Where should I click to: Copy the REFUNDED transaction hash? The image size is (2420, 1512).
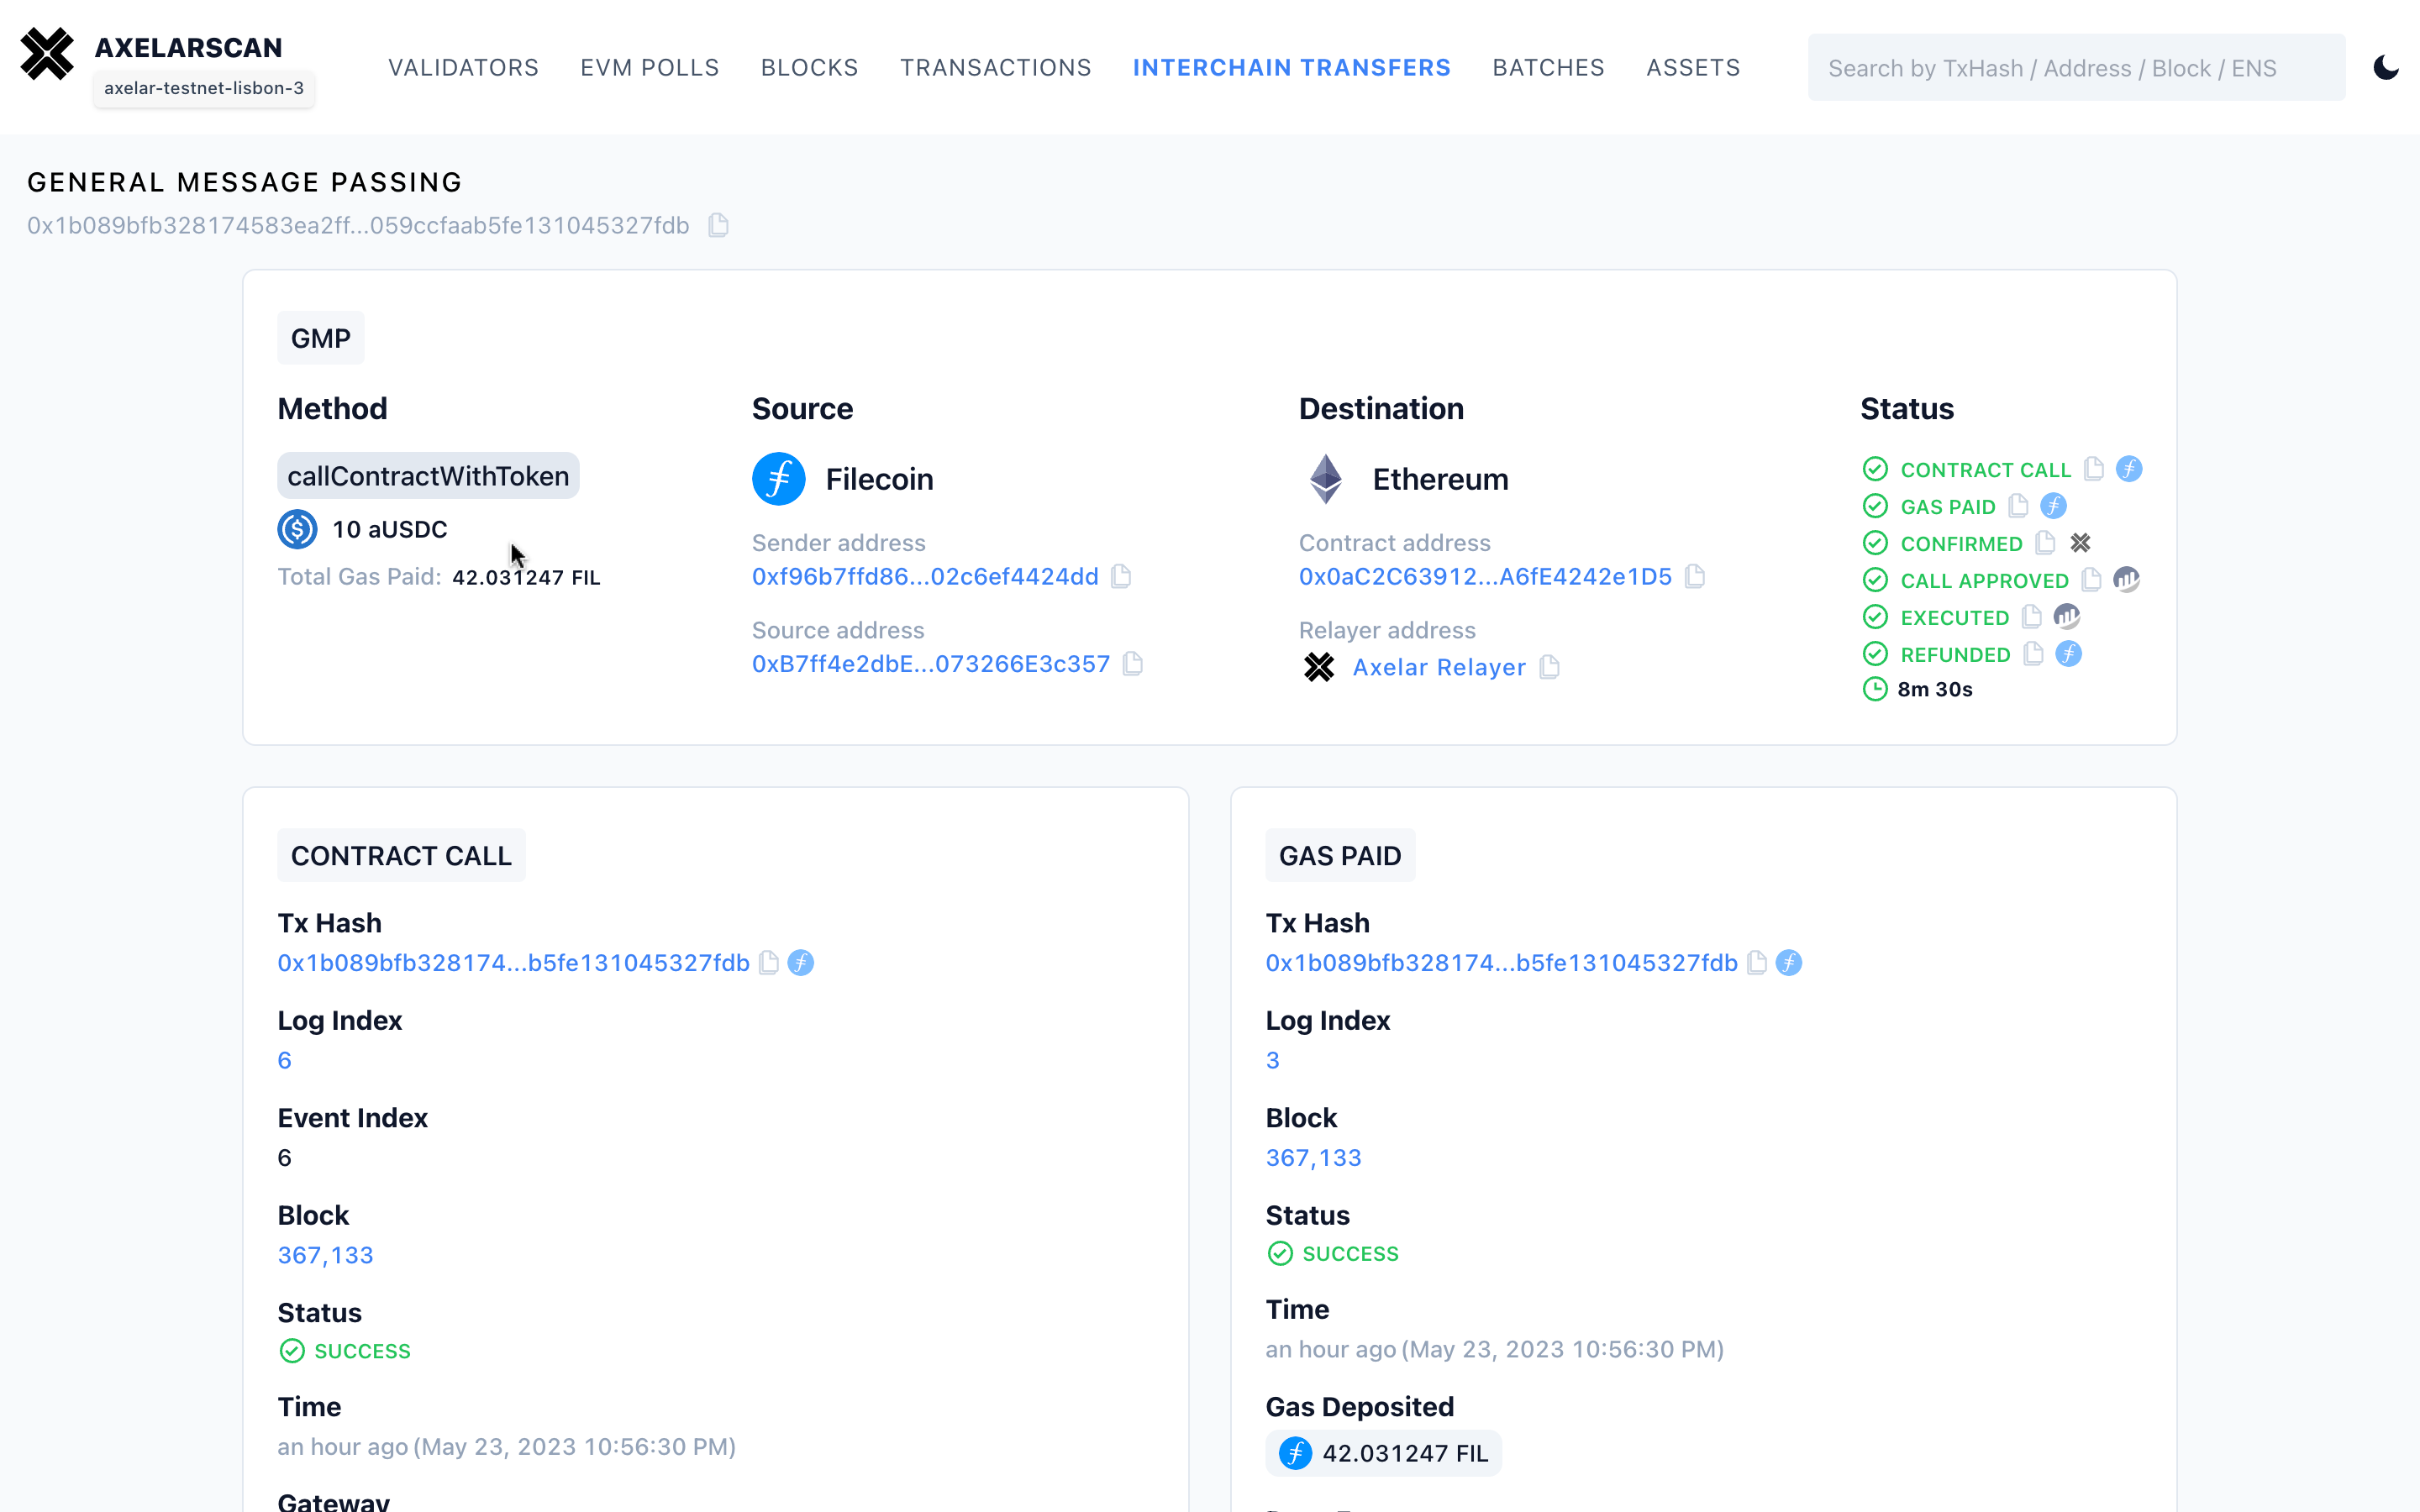(2033, 654)
